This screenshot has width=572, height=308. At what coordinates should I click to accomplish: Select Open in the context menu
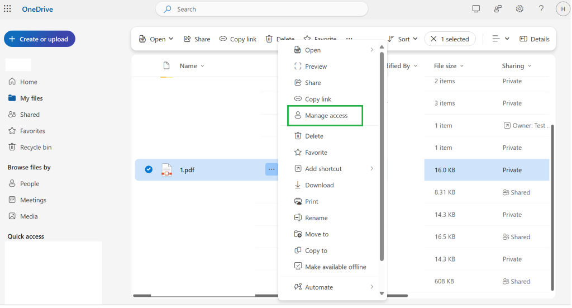point(334,50)
